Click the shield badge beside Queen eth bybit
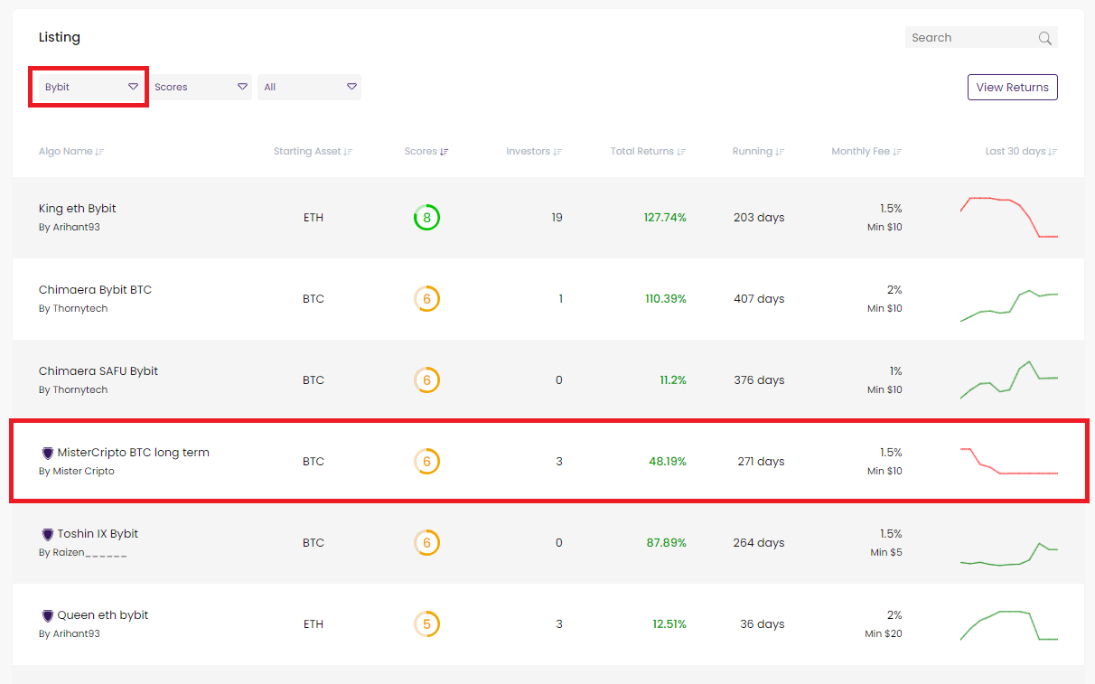The height and width of the screenshot is (684, 1095). pos(48,615)
